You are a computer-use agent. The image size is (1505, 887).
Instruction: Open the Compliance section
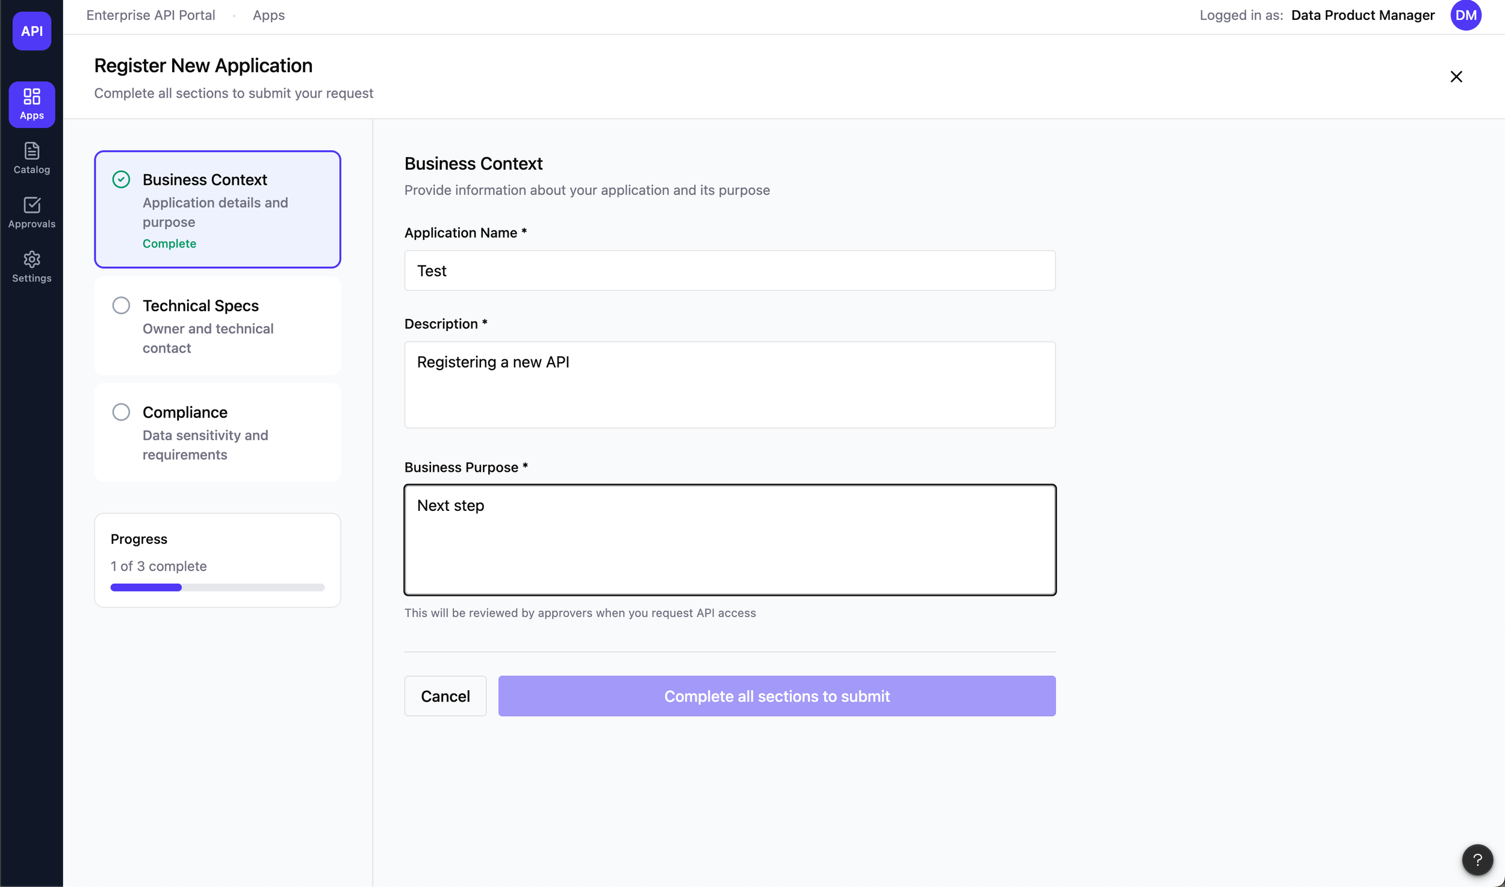click(217, 432)
